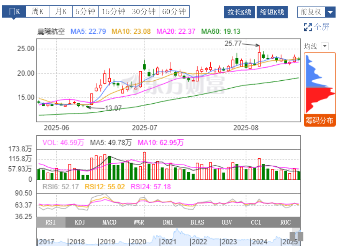
Task: Select the CCI indicator tab
Action: point(256,222)
